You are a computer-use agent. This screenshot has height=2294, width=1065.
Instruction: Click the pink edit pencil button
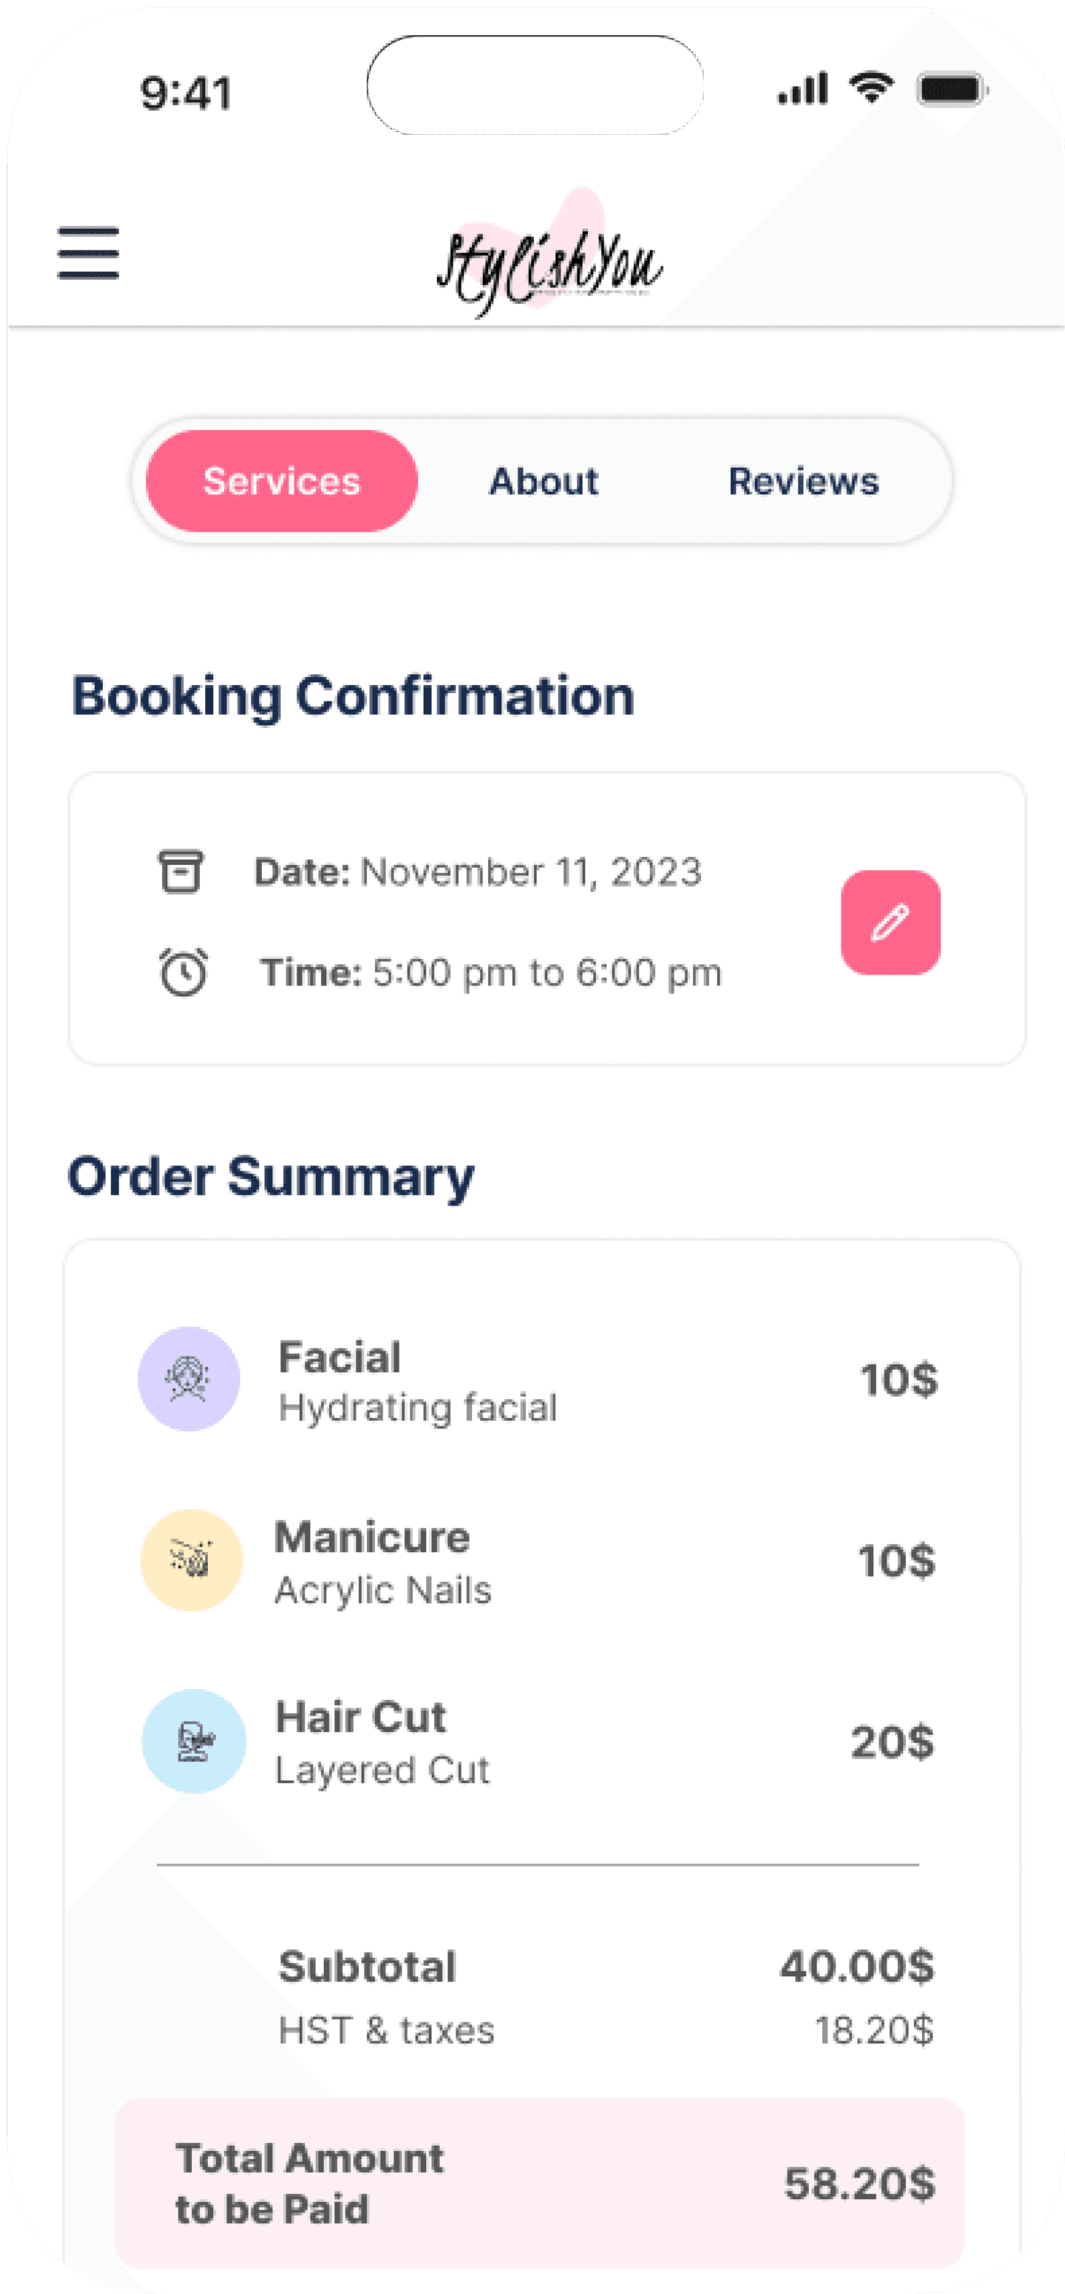point(890,923)
